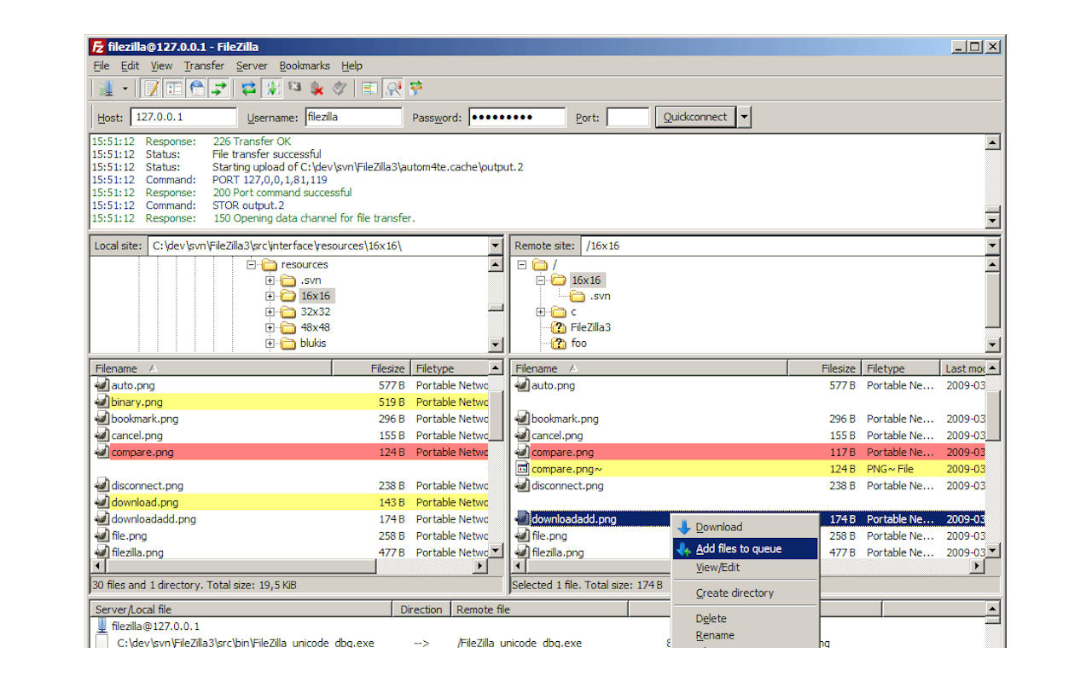
Task: Click remote .svn folder icon
Action: [x=578, y=296]
